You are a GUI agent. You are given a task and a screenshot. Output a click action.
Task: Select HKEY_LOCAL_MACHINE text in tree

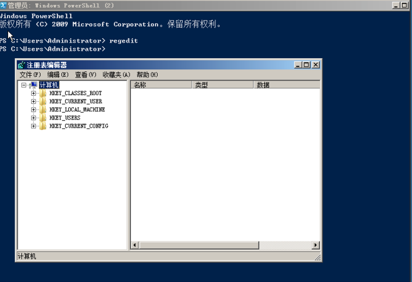(77, 109)
